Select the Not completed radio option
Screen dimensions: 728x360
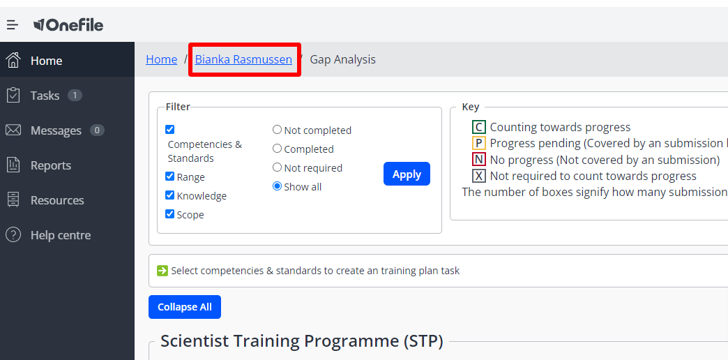(277, 130)
